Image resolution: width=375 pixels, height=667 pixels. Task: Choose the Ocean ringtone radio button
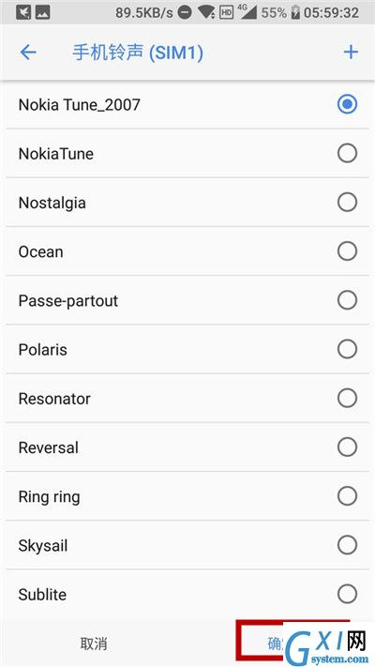pos(347,251)
